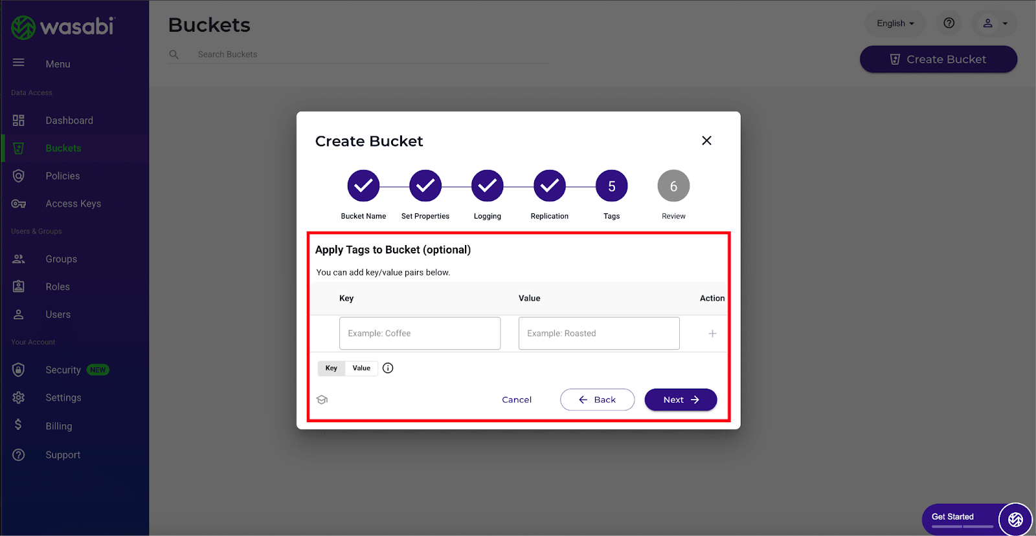Open Billing label in sidebar
This screenshot has height=536, width=1036.
pyautogui.click(x=59, y=426)
